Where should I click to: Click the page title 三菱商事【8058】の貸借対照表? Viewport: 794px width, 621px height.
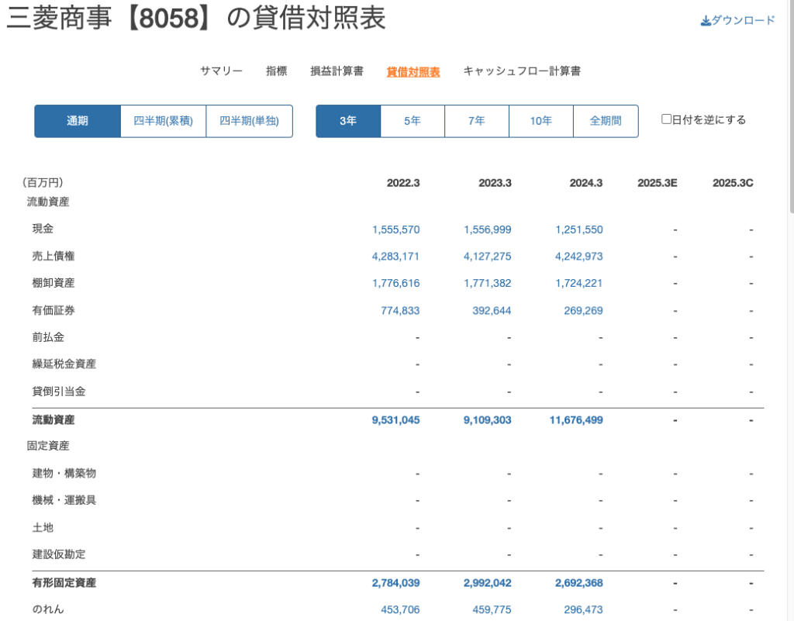(x=196, y=19)
